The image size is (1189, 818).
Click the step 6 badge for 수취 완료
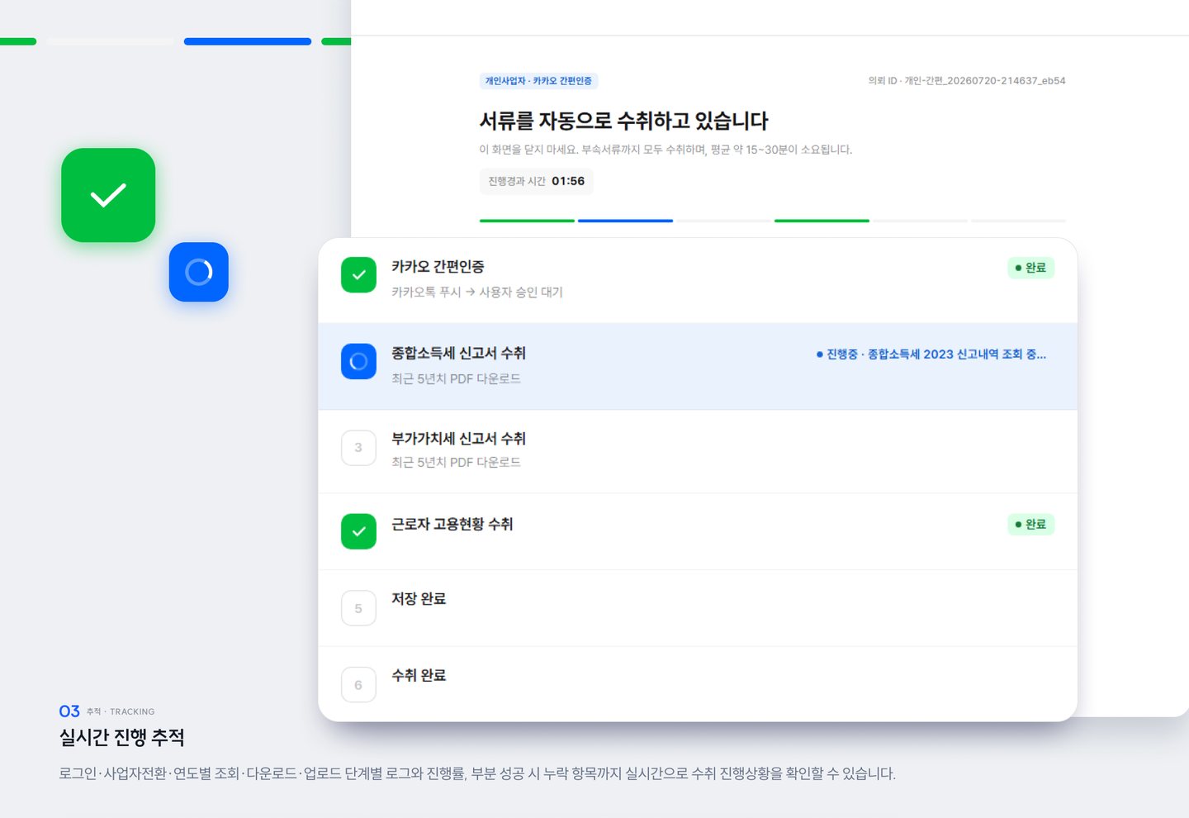click(x=358, y=685)
